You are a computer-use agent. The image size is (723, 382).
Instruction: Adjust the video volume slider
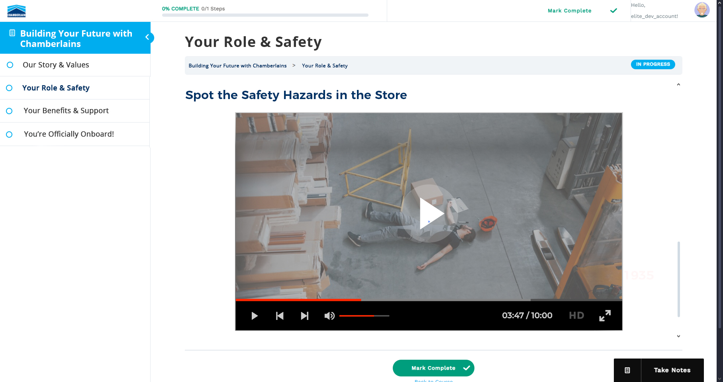364,316
